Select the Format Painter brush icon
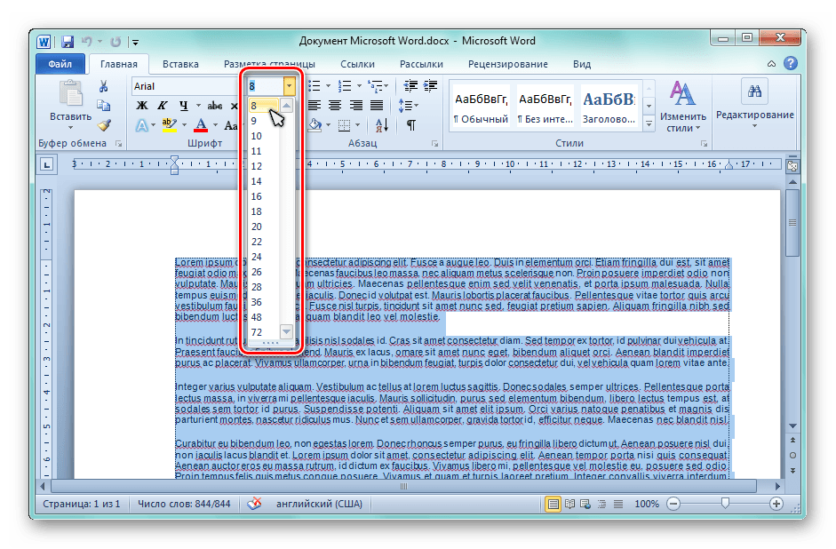 tap(104, 125)
